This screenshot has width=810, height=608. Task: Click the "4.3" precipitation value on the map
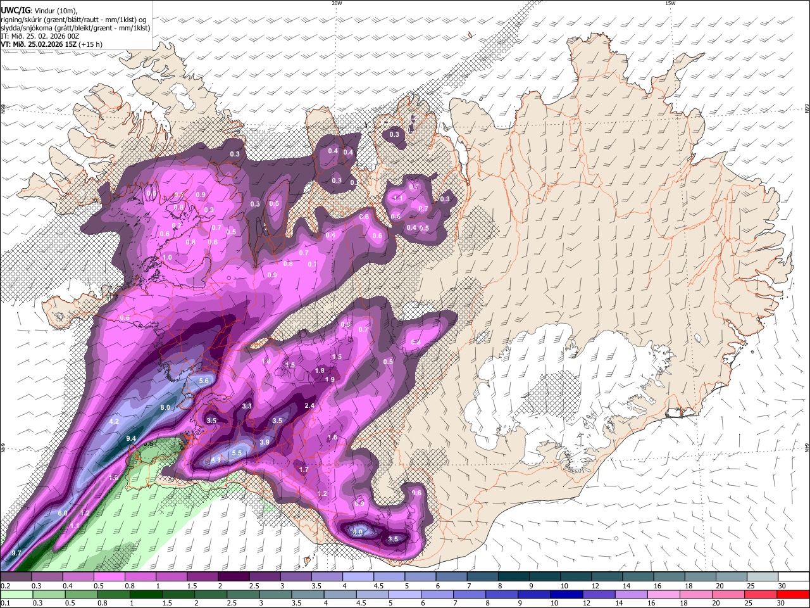pyautogui.click(x=216, y=460)
